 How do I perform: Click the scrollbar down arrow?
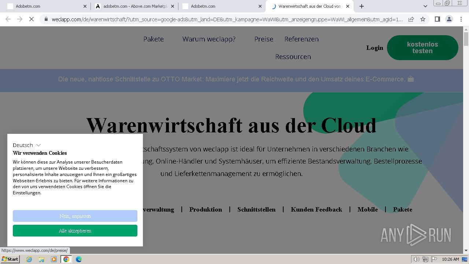pyautogui.click(x=466, y=251)
